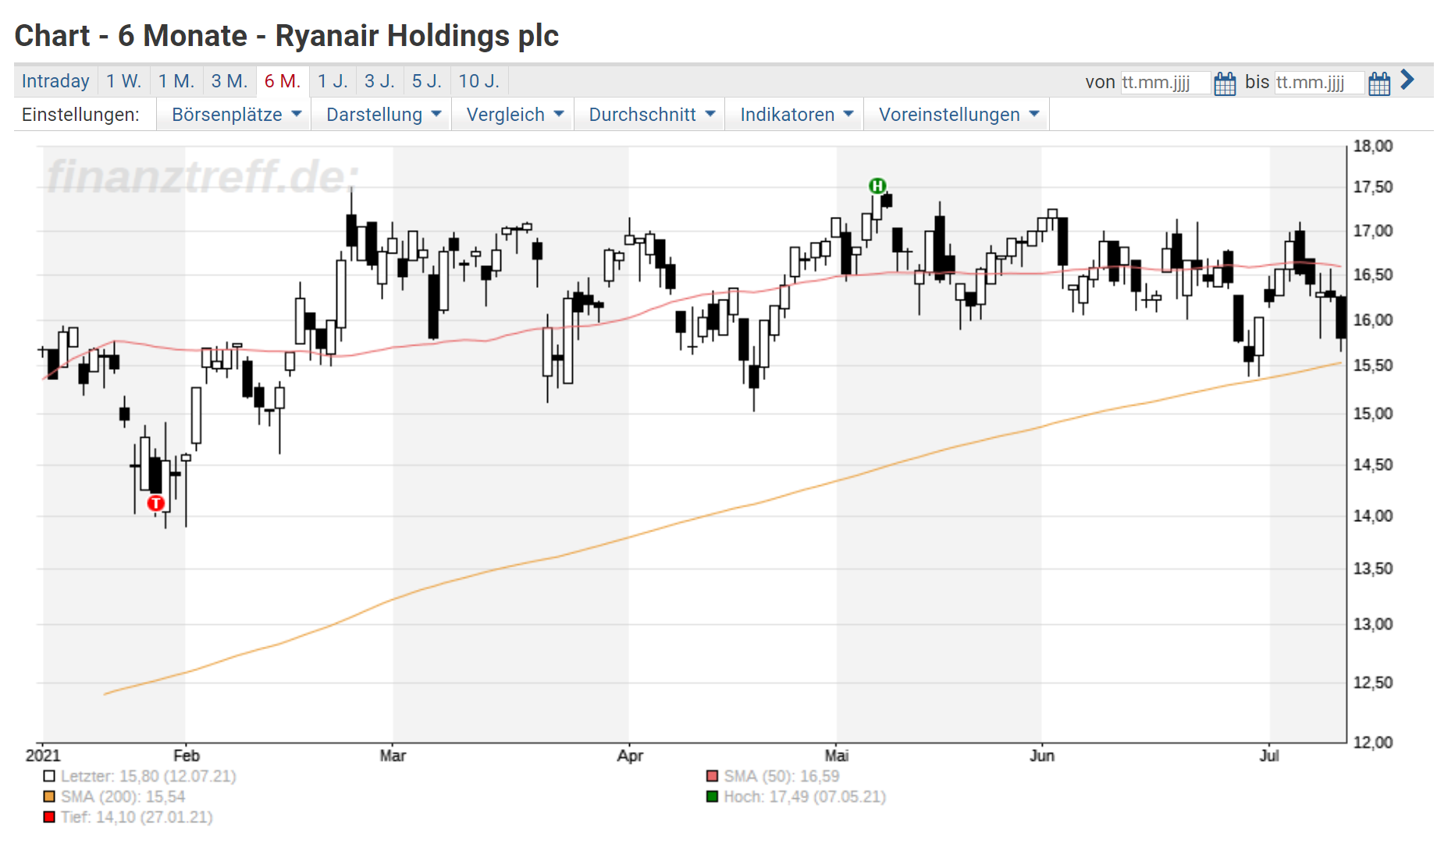Image resolution: width=1437 pixels, height=845 pixels.
Task: Select the 6 M. timeframe
Action: pos(283,81)
